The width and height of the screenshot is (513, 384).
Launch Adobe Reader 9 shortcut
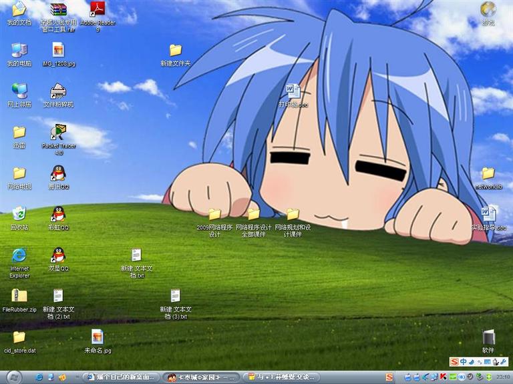(98, 17)
